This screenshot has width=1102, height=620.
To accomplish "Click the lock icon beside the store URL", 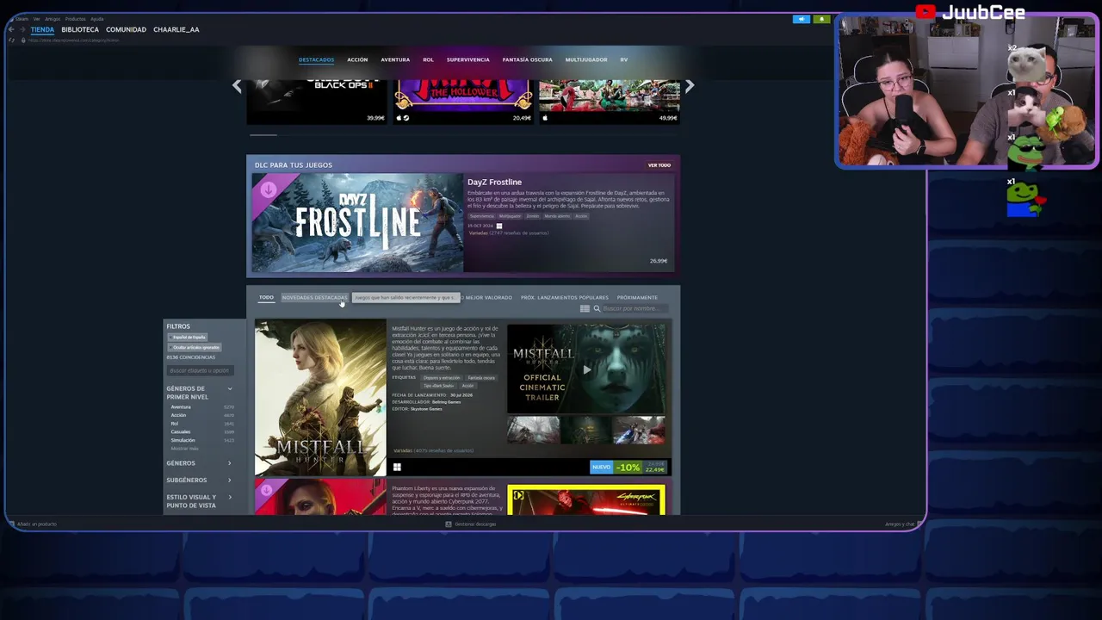I will (x=22, y=40).
